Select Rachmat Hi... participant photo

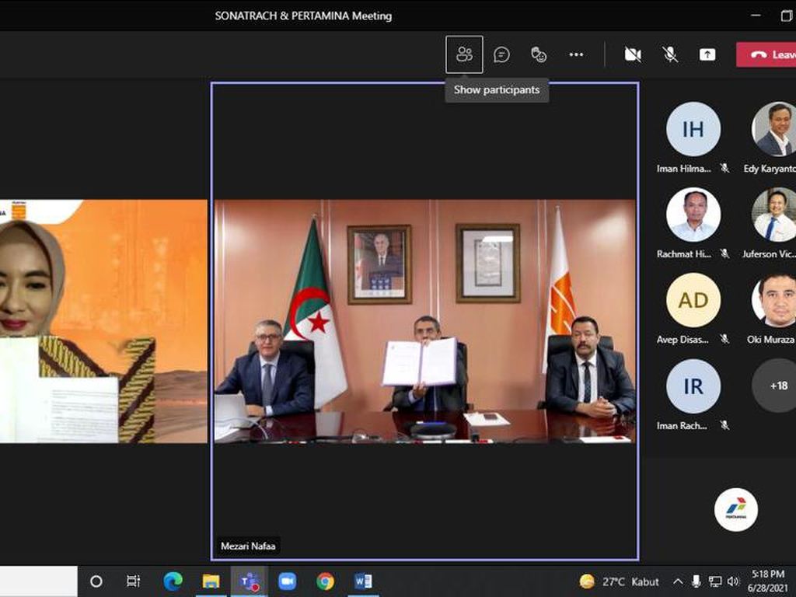click(693, 215)
